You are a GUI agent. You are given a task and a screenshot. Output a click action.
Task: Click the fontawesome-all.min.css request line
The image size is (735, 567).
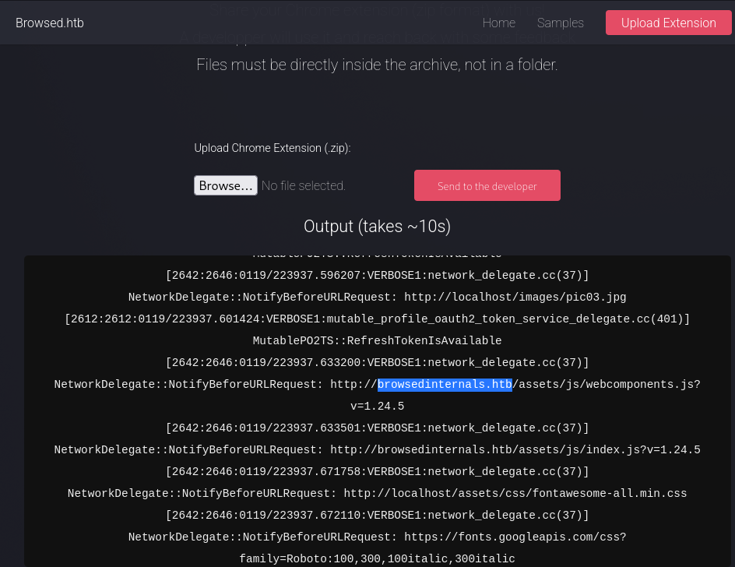point(377,493)
